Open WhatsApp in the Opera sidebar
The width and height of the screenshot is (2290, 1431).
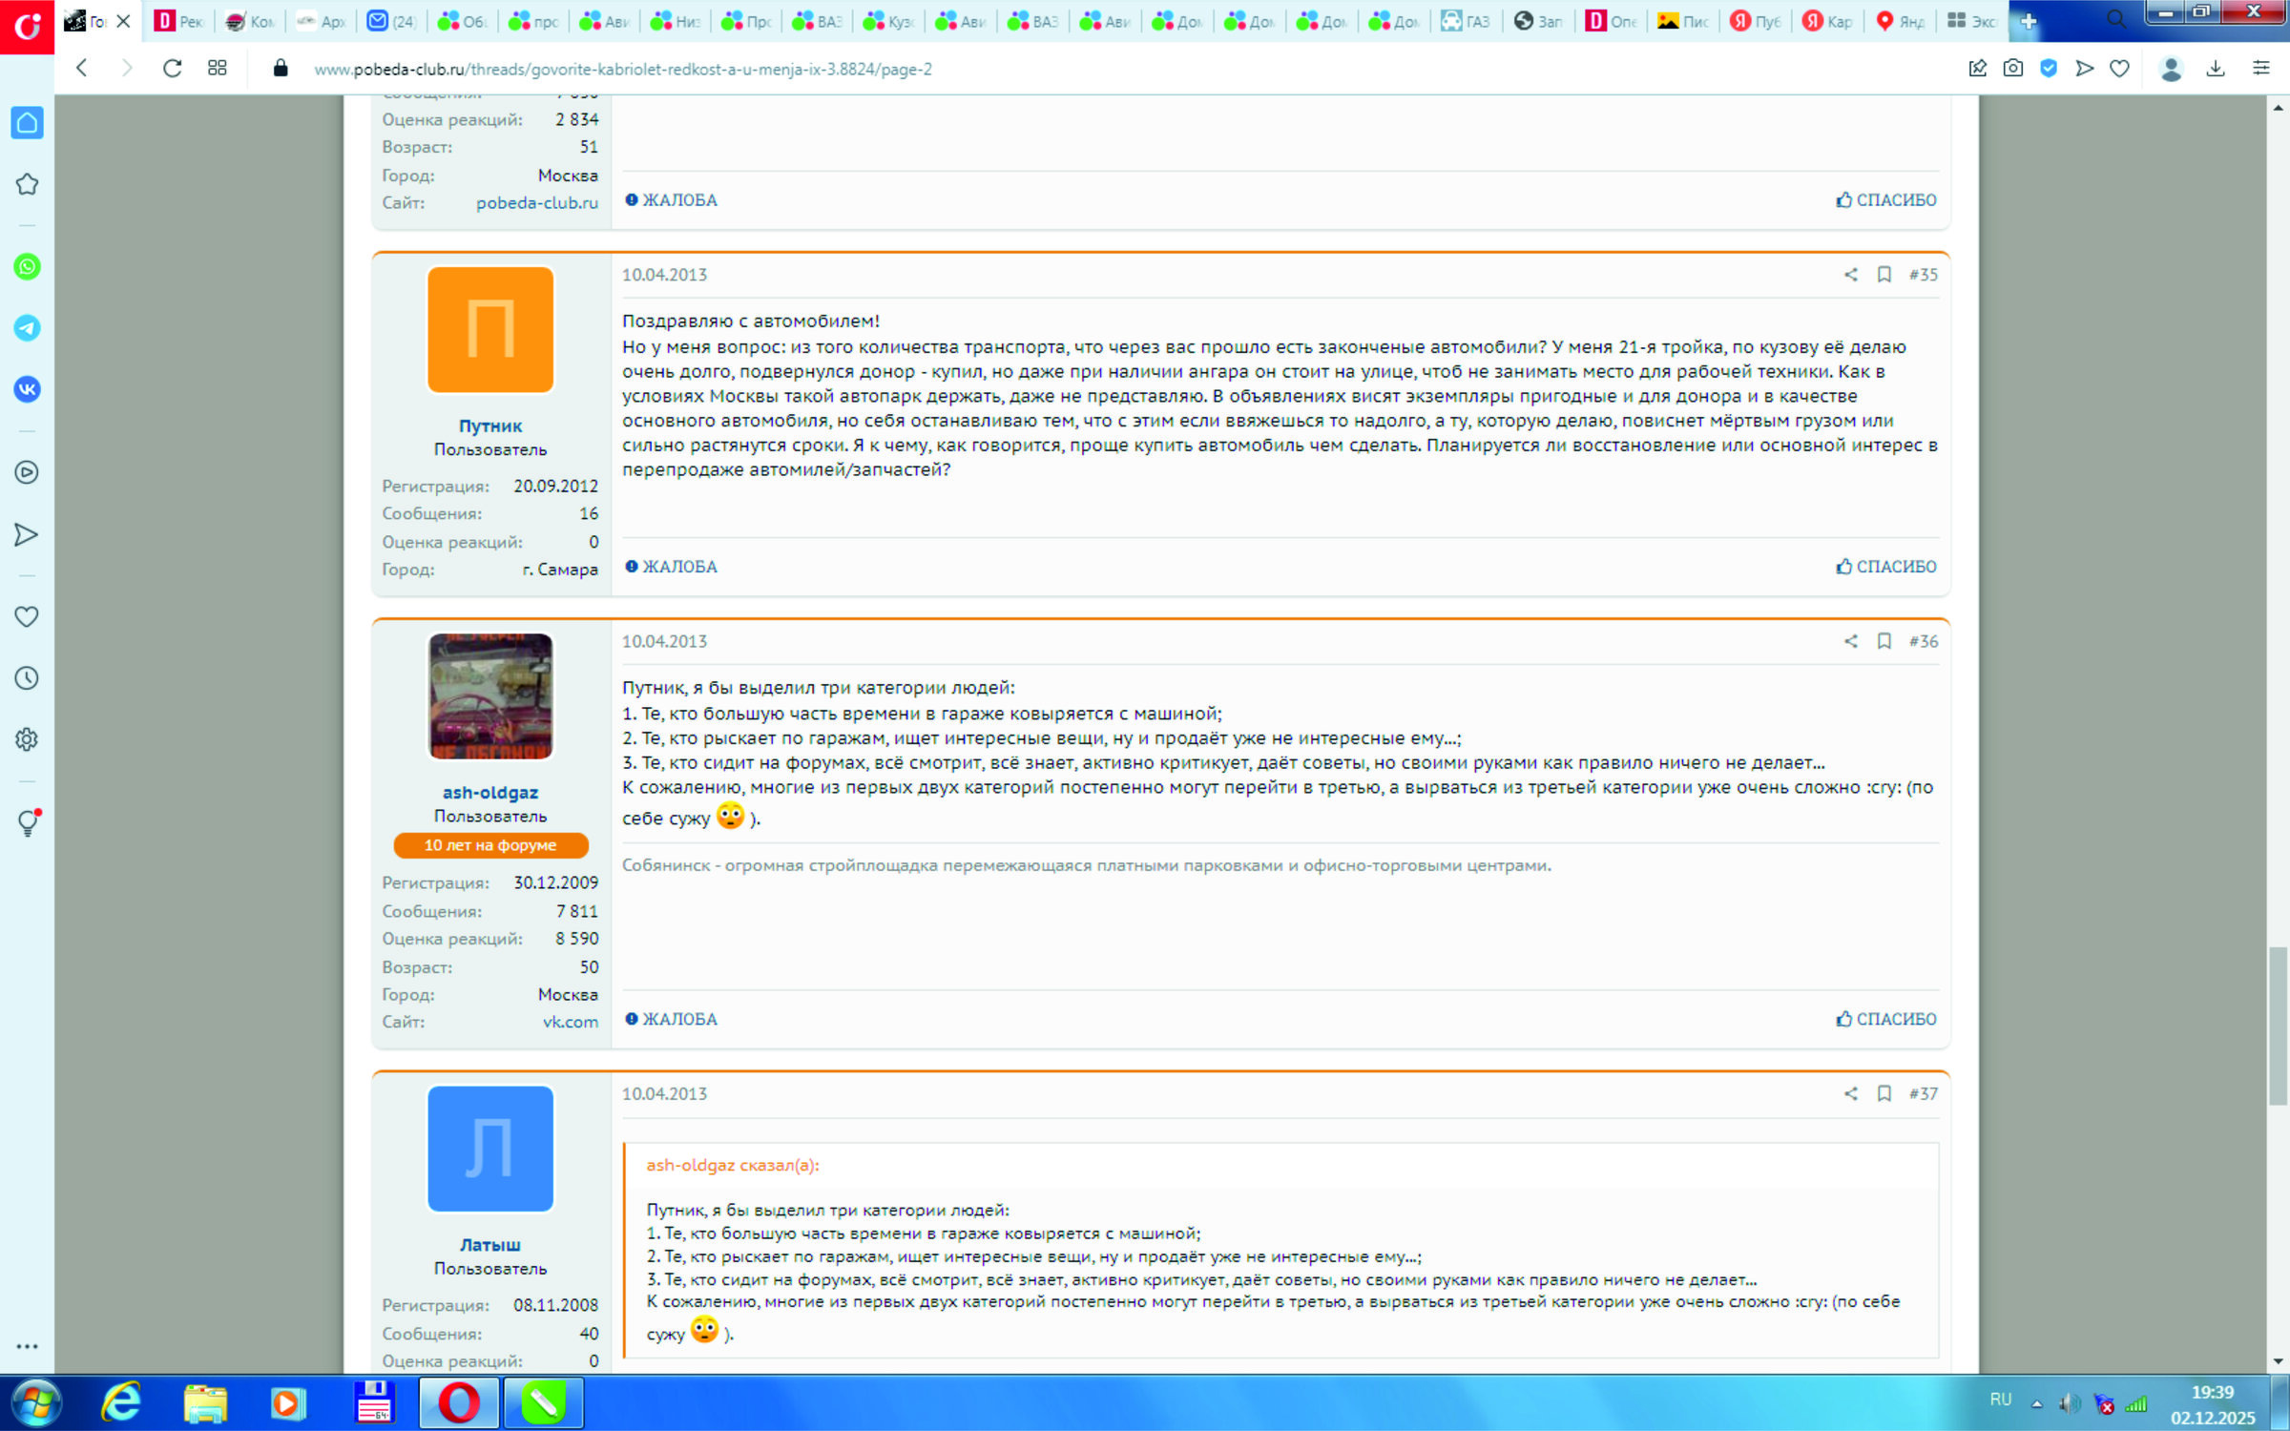coord(27,267)
